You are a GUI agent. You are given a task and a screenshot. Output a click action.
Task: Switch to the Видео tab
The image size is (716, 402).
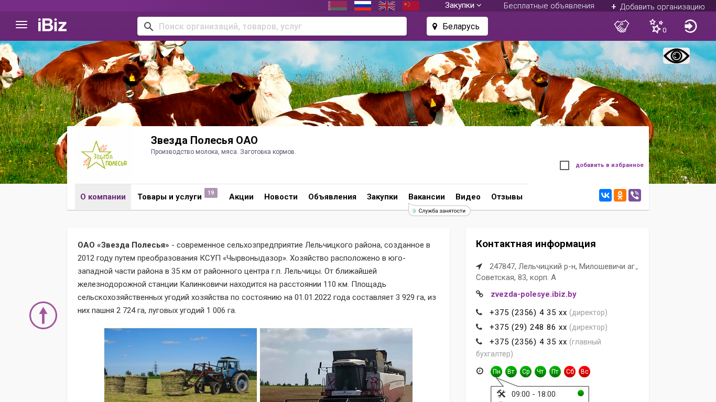click(x=468, y=197)
